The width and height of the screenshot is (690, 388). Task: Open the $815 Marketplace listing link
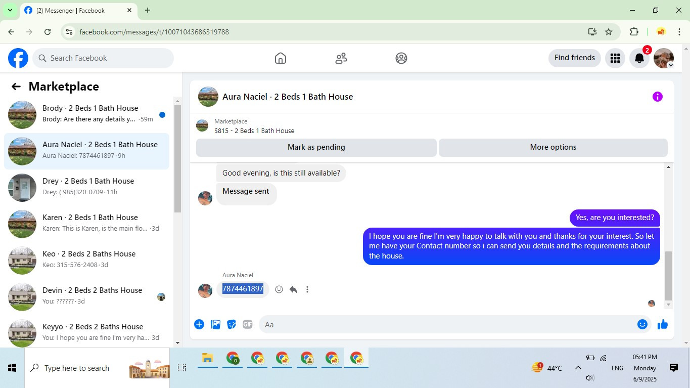pos(254,131)
